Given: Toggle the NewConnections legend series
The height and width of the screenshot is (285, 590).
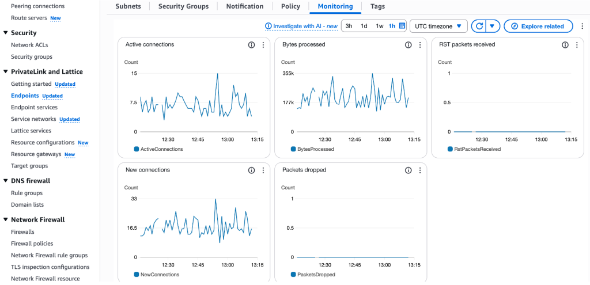Looking at the screenshot, I should [160, 275].
